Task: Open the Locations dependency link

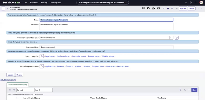Action: pos(86,66)
